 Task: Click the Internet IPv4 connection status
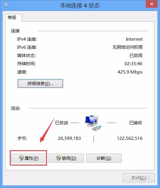(x=134, y=39)
